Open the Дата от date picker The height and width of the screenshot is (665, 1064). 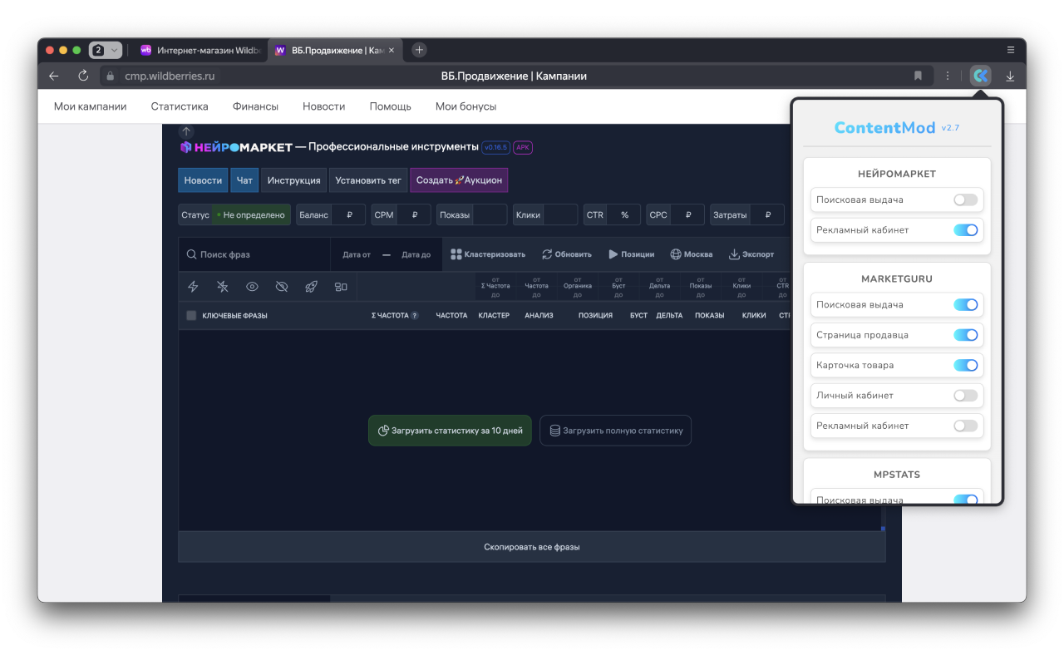[x=357, y=254]
